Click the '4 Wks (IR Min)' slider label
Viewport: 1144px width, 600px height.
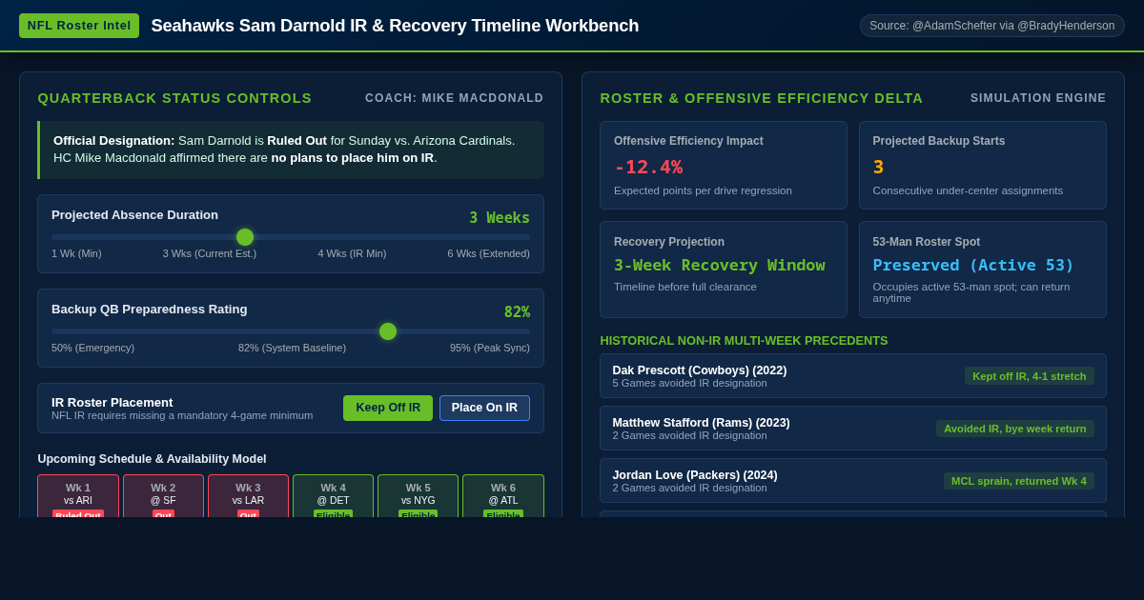point(352,253)
